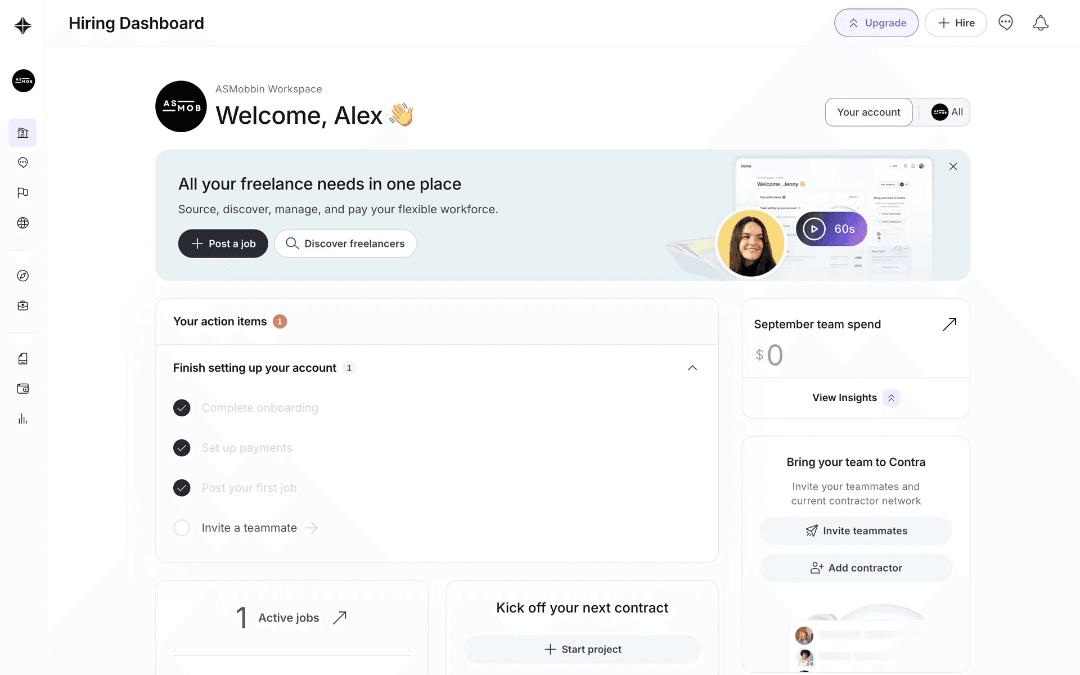Screen dimensions: 1080x675
Task: Switch to Your account tab
Action: pyautogui.click(x=868, y=112)
